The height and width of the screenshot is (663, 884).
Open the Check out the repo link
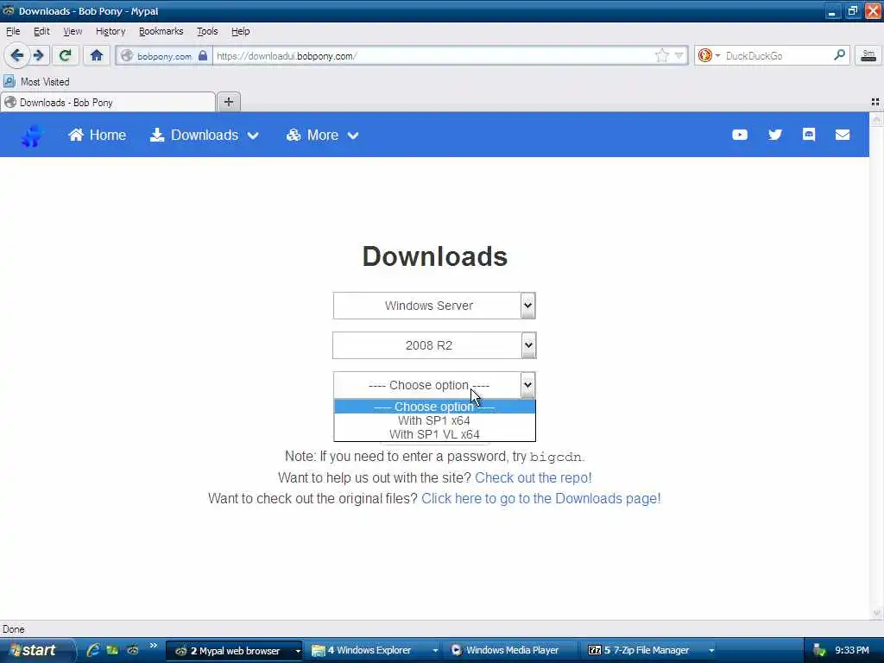534,477
